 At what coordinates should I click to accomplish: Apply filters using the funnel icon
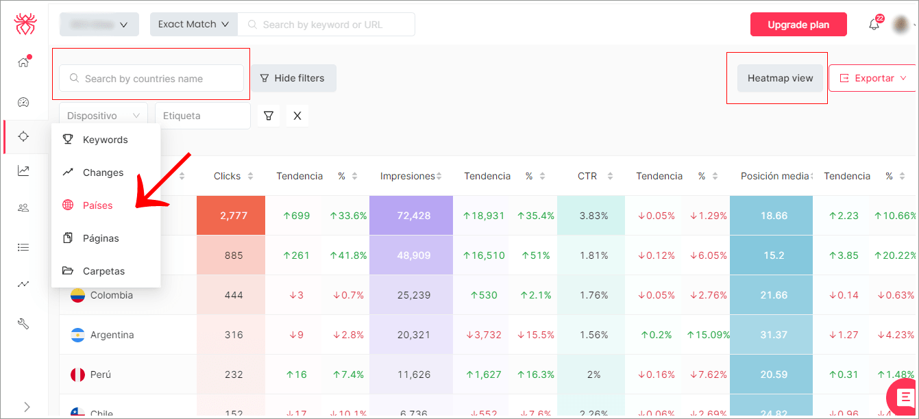268,115
